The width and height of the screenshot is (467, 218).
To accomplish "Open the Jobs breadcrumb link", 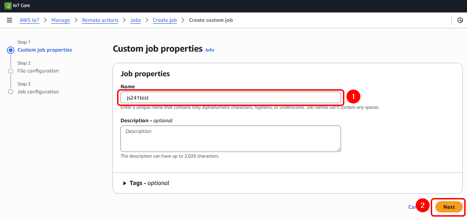I will pyautogui.click(x=136, y=20).
